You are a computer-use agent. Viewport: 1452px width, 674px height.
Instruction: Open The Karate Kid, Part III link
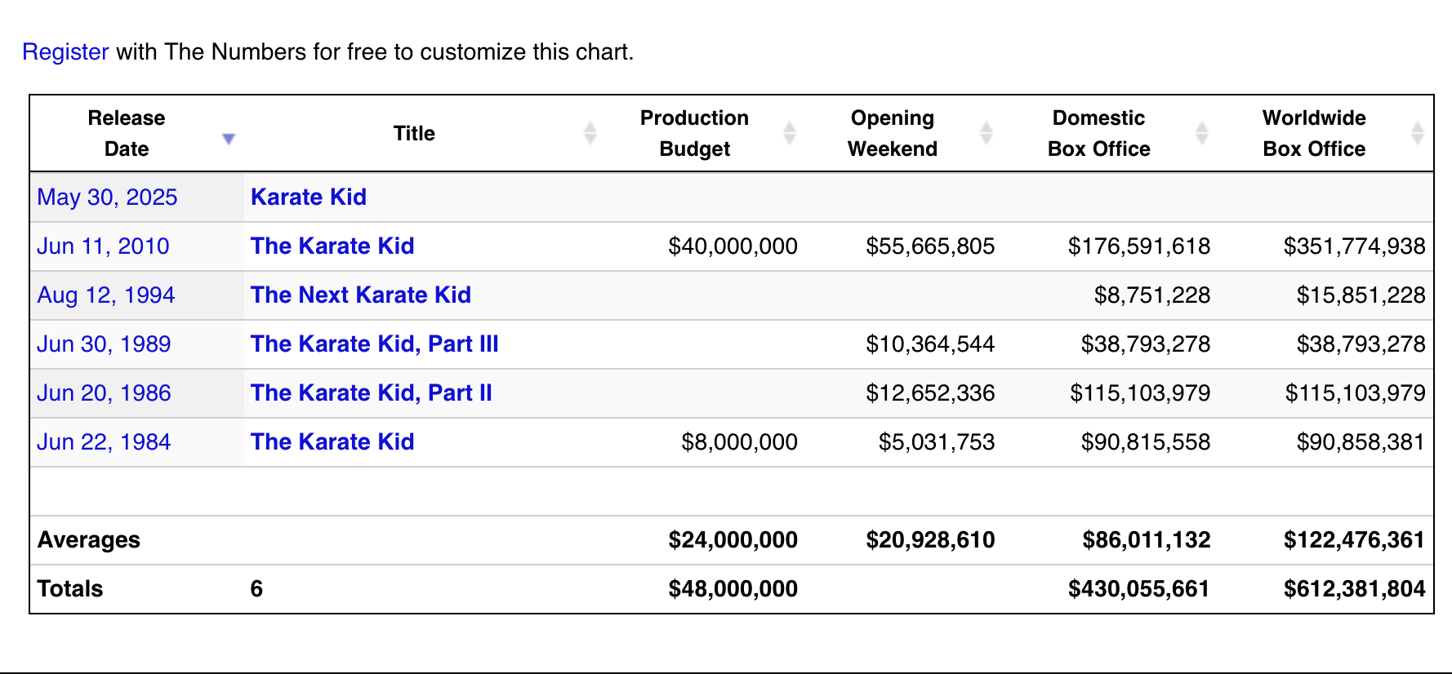(x=375, y=344)
